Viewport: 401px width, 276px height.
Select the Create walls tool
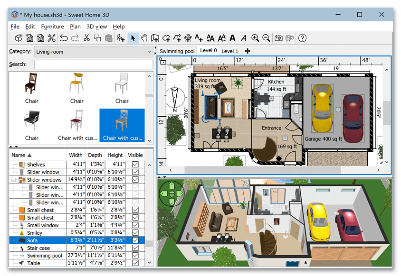[x=155, y=38]
